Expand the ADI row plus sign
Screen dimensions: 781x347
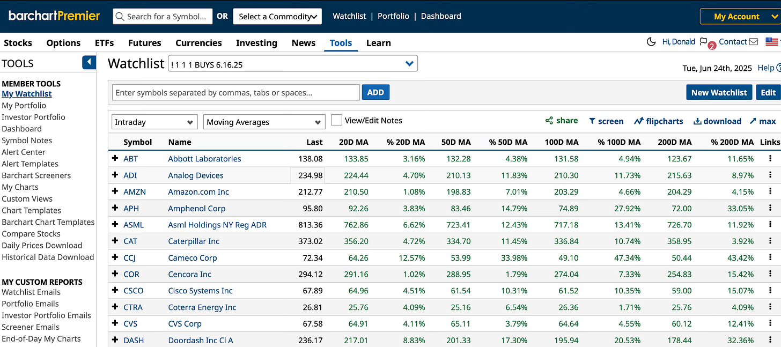[x=114, y=175]
